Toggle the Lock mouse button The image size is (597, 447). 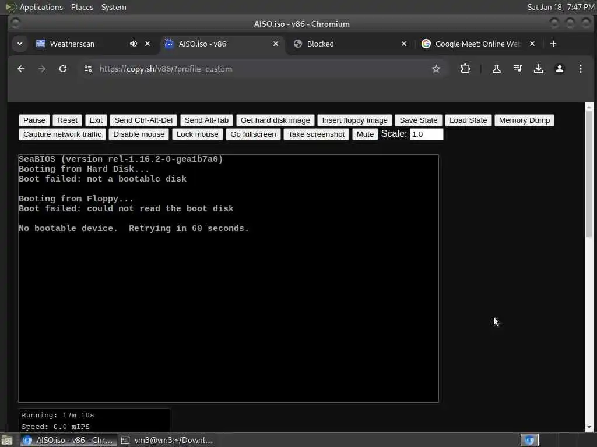coord(197,134)
